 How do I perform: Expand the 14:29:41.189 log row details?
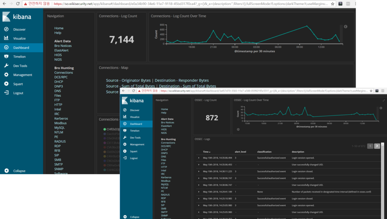199,192
